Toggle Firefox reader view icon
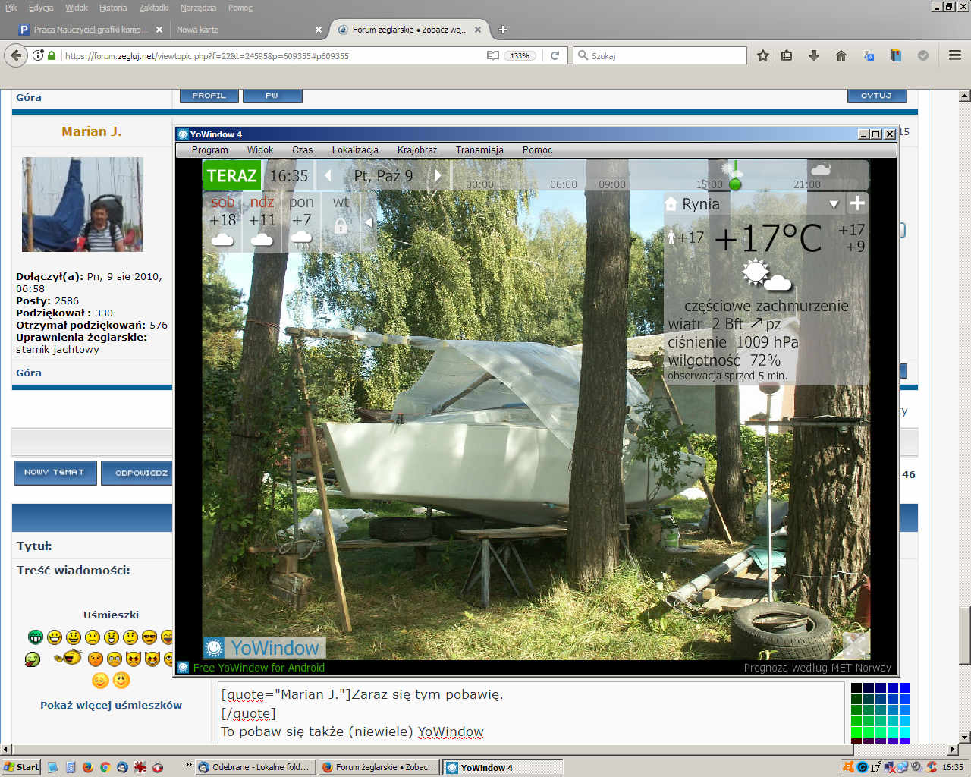Image resolution: width=971 pixels, height=777 pixels. (493, 55)
